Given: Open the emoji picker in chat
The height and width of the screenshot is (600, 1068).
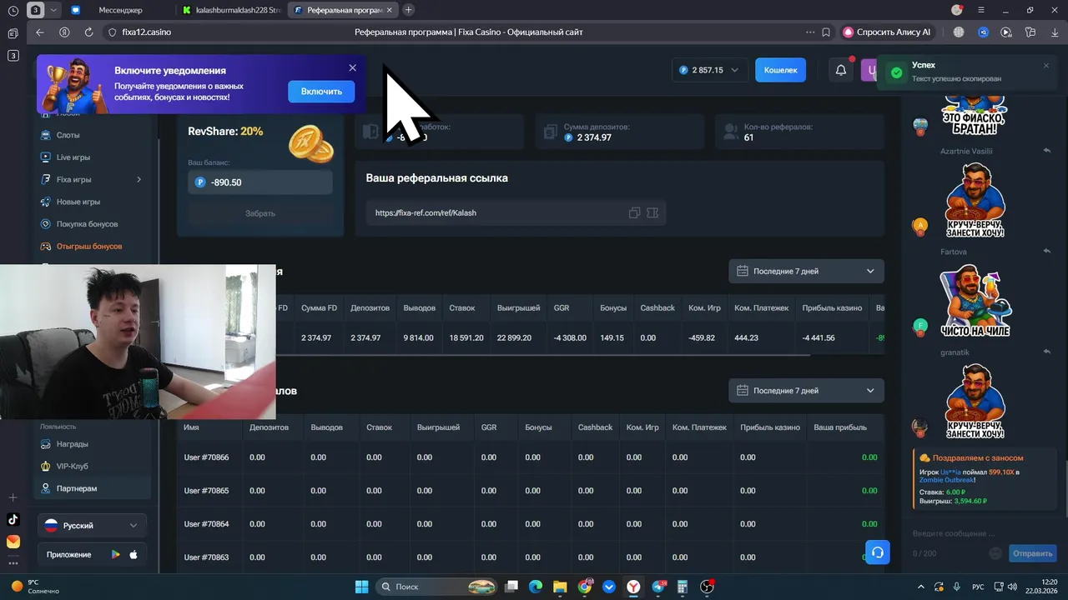Looking at the screenshot, I should [995, 553].
